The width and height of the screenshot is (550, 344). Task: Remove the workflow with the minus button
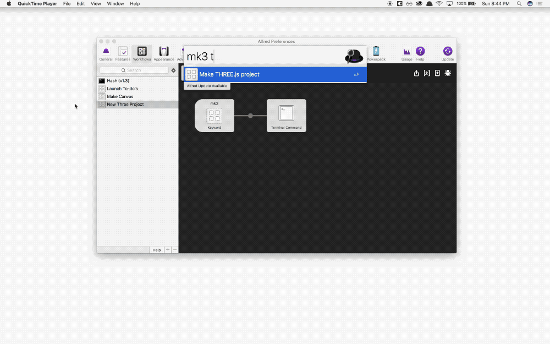pos(175,250)
